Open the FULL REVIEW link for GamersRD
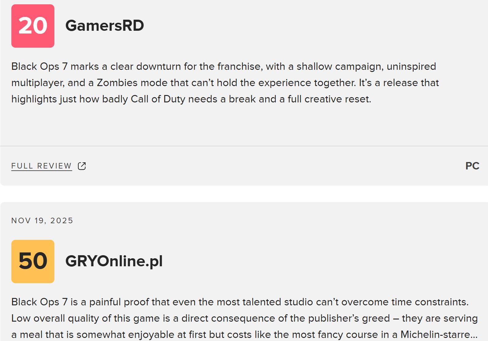Image resolution: width=488 pixels, height=341 pixels. tap(41, 166)
